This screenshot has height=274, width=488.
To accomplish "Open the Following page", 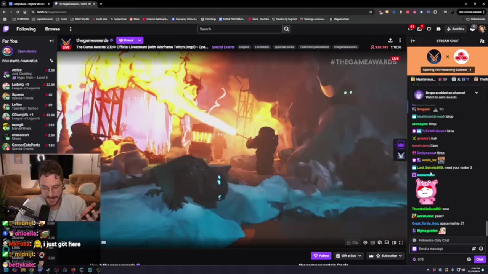I will 26,29.
